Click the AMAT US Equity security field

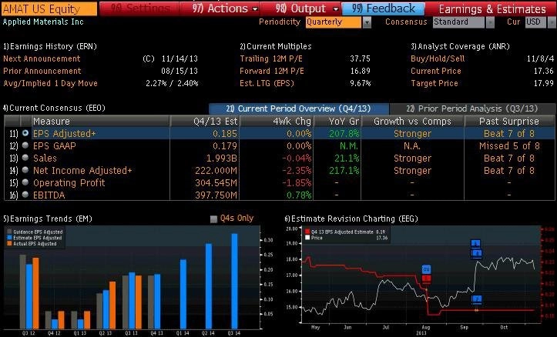49,9
